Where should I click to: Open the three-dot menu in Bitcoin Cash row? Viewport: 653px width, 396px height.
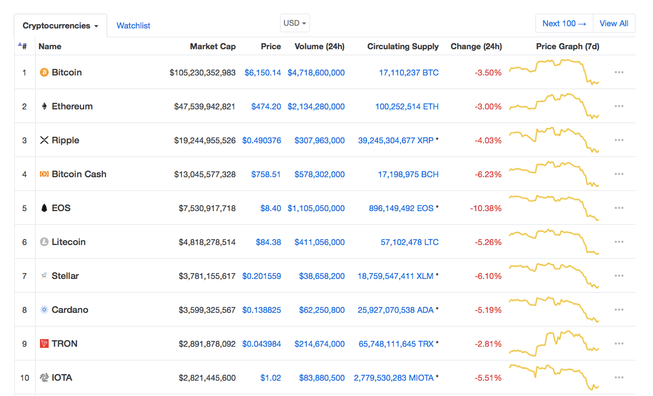619,174
